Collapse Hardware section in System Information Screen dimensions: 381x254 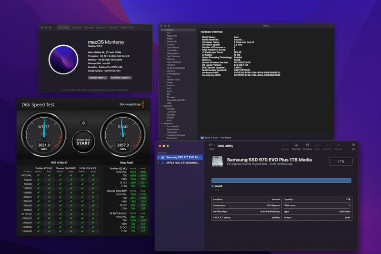coord(162,30)
